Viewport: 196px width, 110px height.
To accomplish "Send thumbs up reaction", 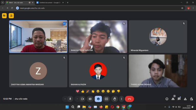I will [x=83, y=91].
